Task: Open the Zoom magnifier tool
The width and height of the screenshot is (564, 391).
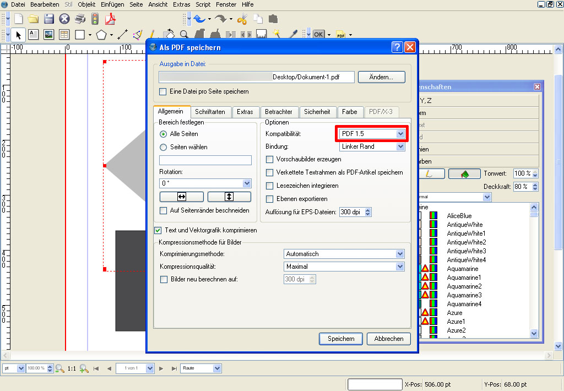Action: [x=183, y=34]
